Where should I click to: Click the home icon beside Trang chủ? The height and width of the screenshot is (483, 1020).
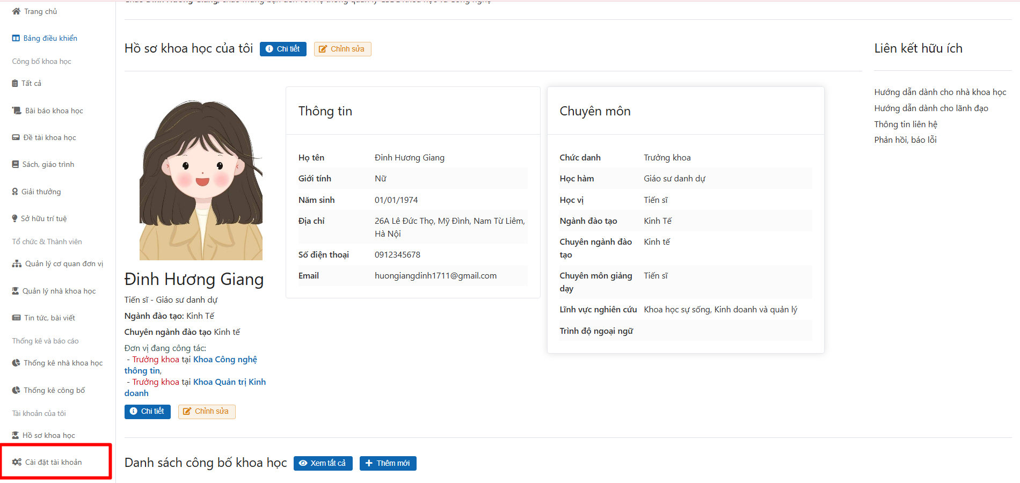[x=16, y=11]
